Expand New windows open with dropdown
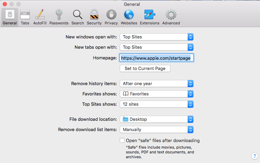The image size is (260, 163). tap(156, 37)
